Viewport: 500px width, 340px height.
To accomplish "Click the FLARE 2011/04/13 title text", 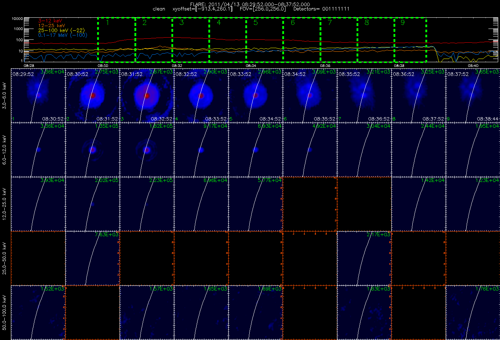I will pyautogui.click(x=250, y=4).
